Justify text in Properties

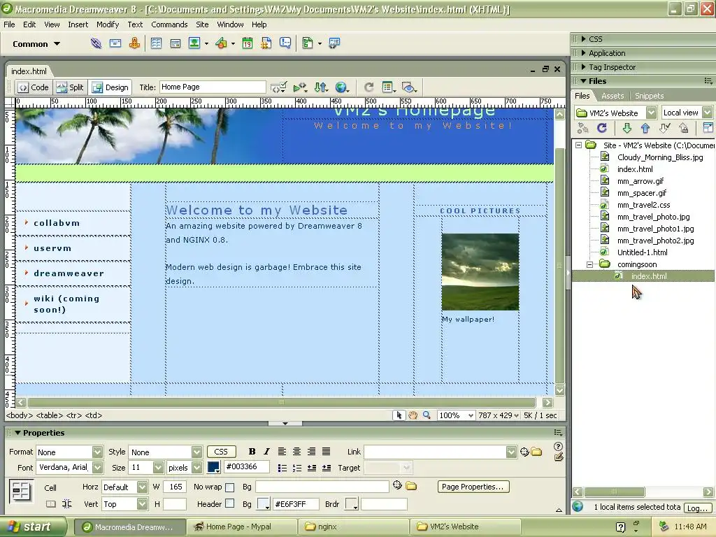326,452
